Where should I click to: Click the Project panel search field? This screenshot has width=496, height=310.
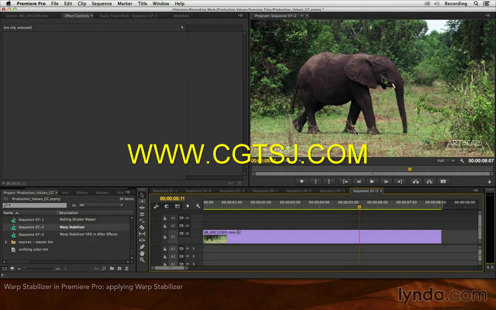(35, 205)
